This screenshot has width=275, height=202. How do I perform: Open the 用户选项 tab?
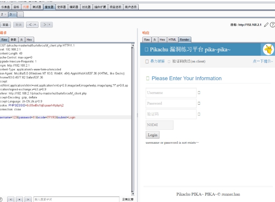coord(131,7)
